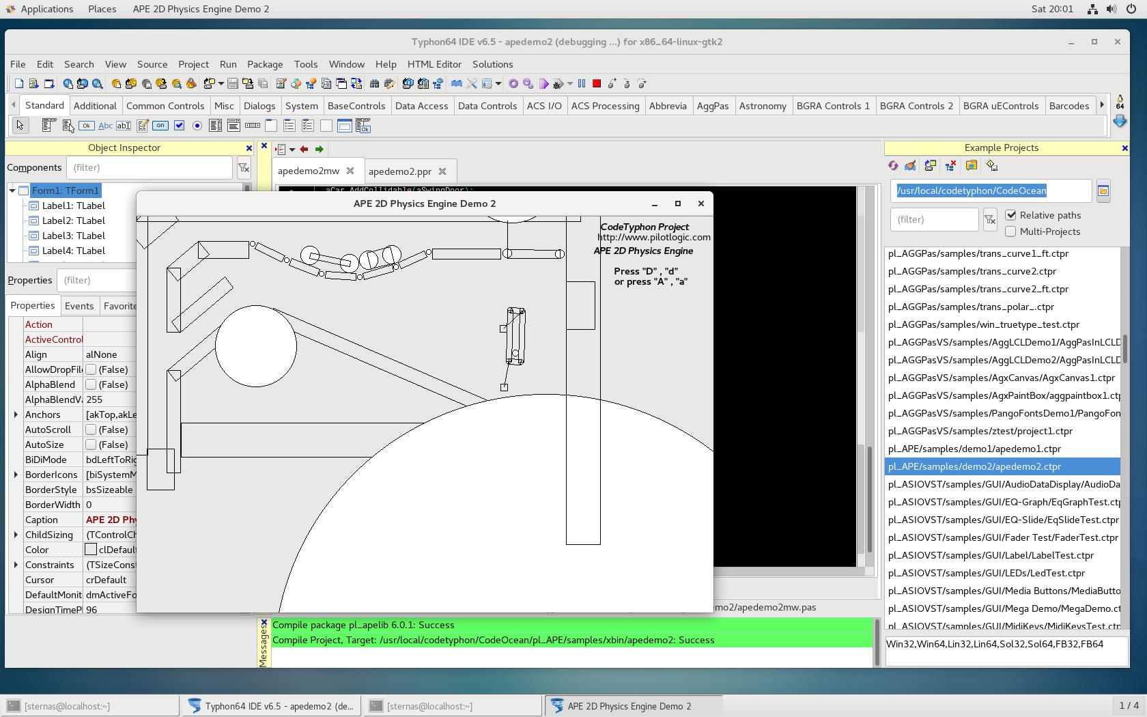Click the clock Sat 20:01
1147x717 pixels.
click(1052, 9)
